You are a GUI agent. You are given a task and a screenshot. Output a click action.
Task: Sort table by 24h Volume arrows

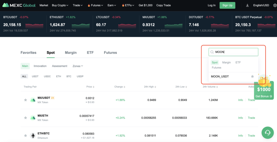click(217, 87)
